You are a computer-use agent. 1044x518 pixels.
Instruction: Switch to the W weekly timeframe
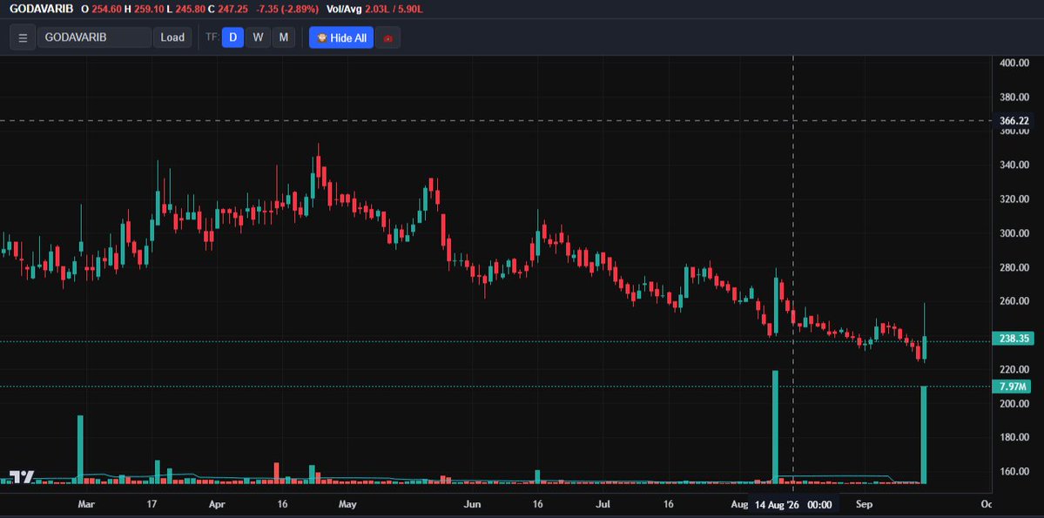pyautogui.click(x=258, y=38)
